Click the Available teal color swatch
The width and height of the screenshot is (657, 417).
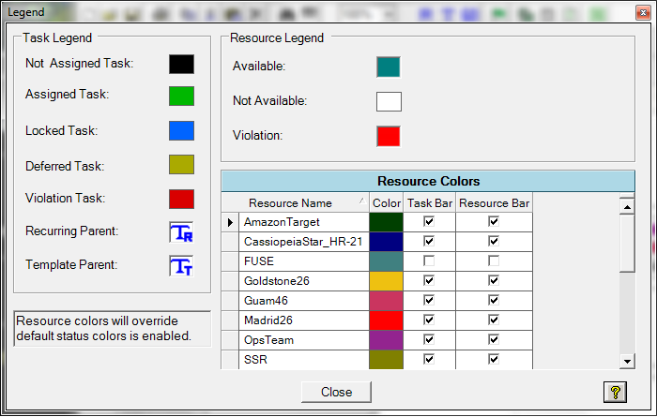click(389, 67)
